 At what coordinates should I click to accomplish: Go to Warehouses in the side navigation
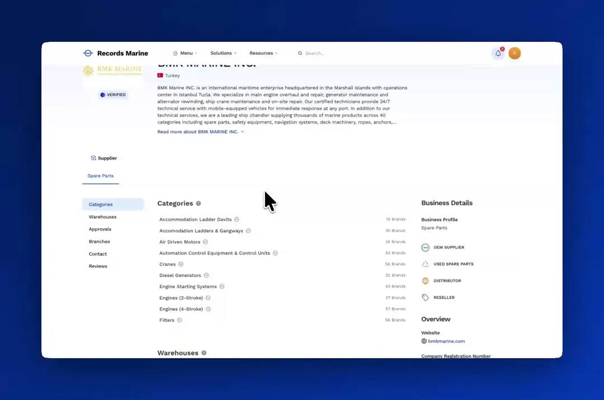(102, 217)
